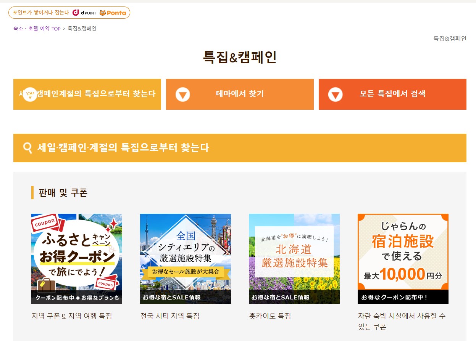The height and width of the screenshot is (341, 476).
Task: Click the 10,000円分 coupon banner
Action: click(x=403, y=259)
